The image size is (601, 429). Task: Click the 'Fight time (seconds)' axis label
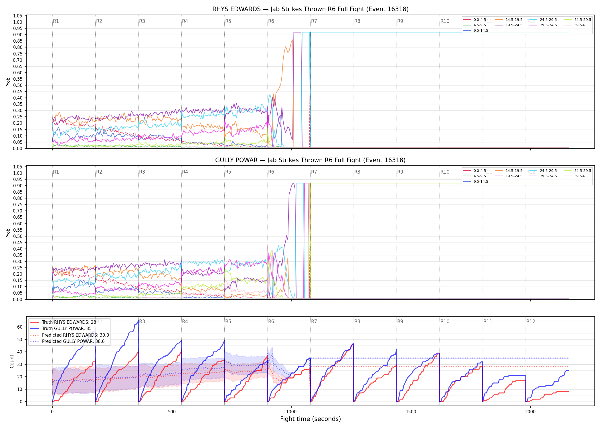[x=311, y=419]
